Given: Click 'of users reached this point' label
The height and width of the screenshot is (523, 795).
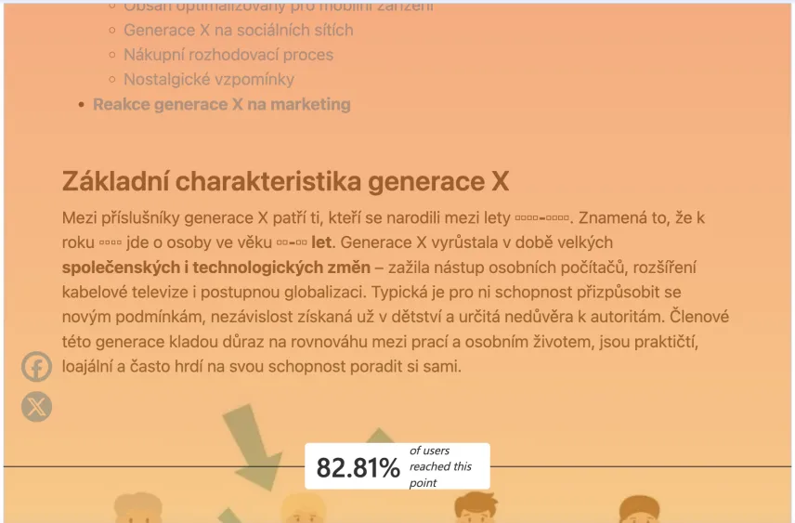Looking at the screenshot, I should 441,466.
